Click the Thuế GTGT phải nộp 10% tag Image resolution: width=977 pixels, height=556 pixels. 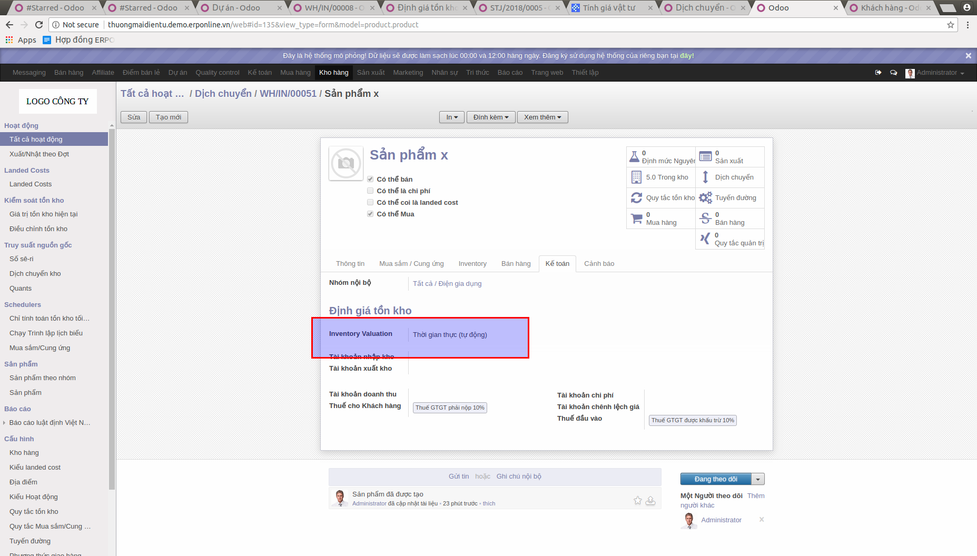click(450, 408)
